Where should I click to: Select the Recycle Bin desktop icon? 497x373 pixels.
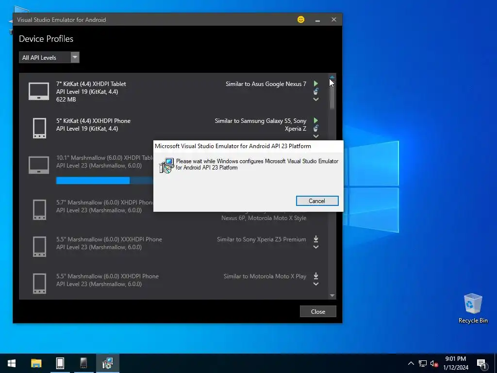(473, 308)
